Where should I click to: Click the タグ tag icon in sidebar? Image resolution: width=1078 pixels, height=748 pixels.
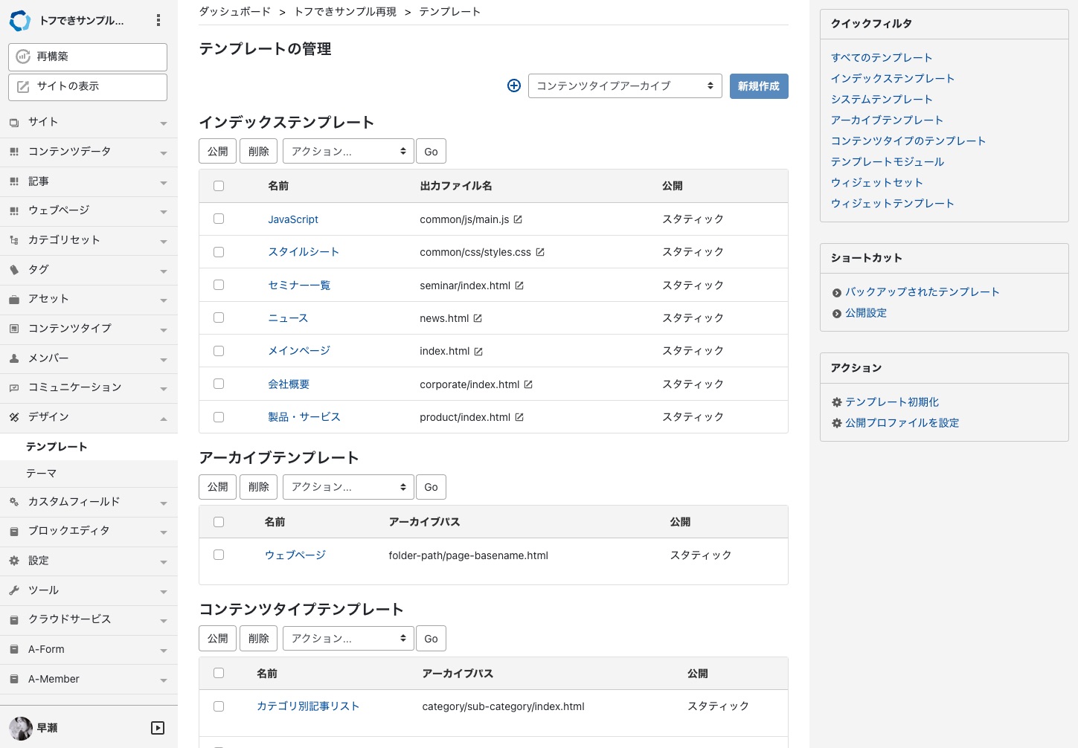14,270
